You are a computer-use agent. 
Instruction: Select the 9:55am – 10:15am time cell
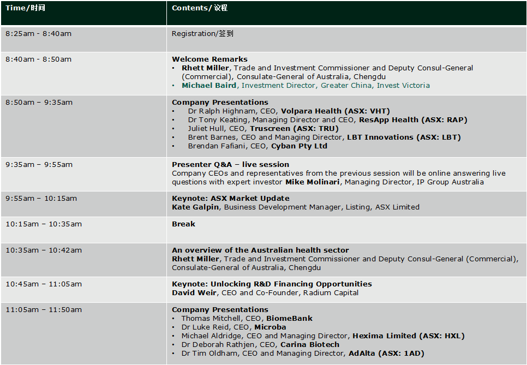(83, 204)
